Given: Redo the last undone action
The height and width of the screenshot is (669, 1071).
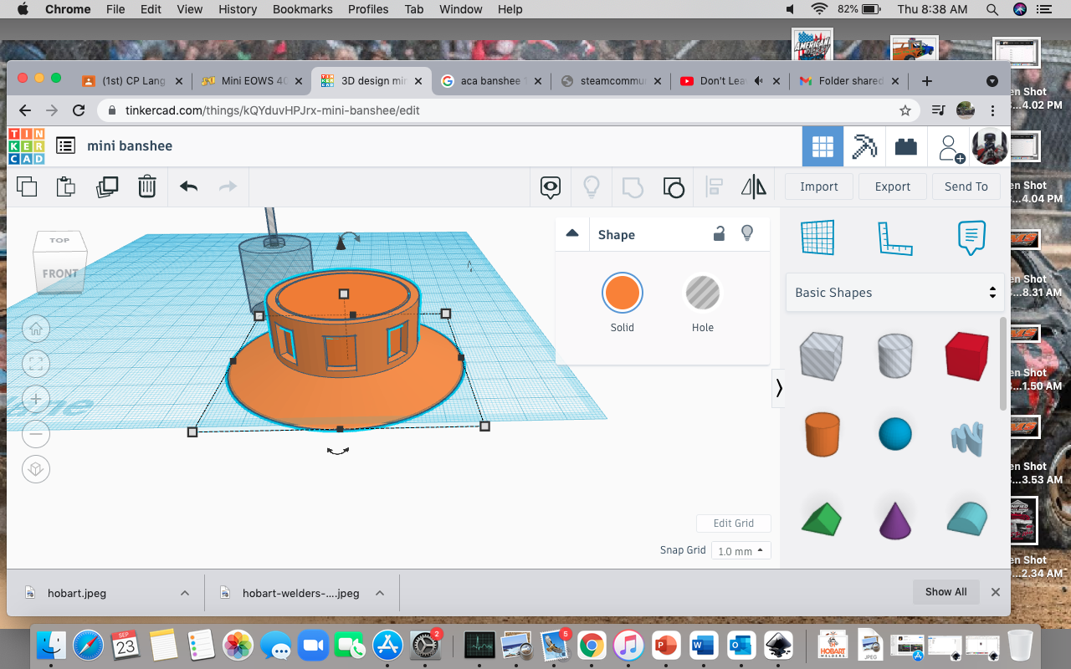Looking at the screenshot, I should click(x=228, y=186).
